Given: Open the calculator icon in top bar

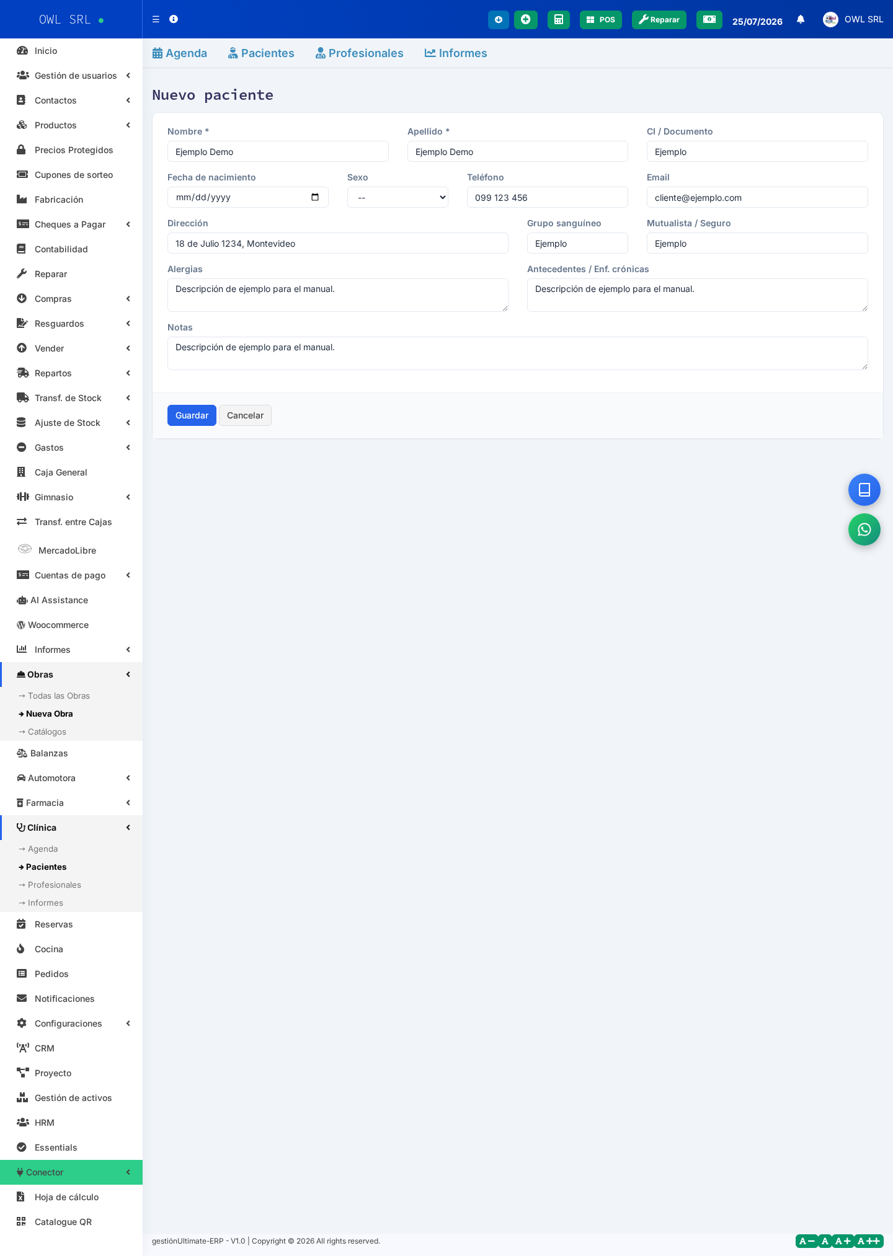Looking at the screenshot, I should pos(558,20).
